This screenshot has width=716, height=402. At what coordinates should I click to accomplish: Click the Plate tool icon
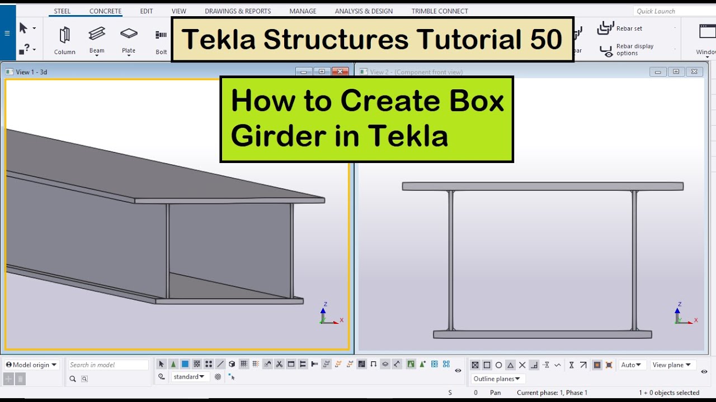click(x=129, y=33)
